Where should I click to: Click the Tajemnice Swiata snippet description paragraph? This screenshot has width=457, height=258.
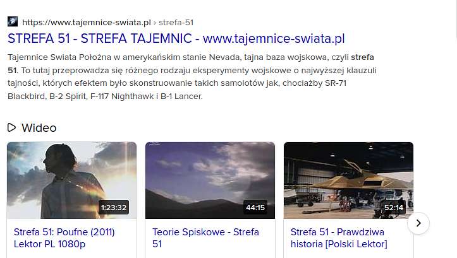click(192, 76)
